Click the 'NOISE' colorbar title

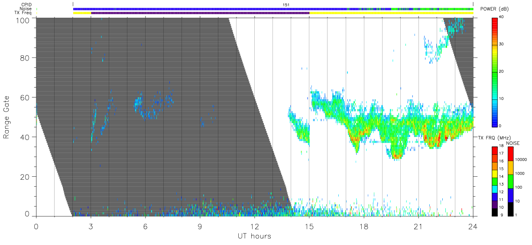click(x=514, y=143)
